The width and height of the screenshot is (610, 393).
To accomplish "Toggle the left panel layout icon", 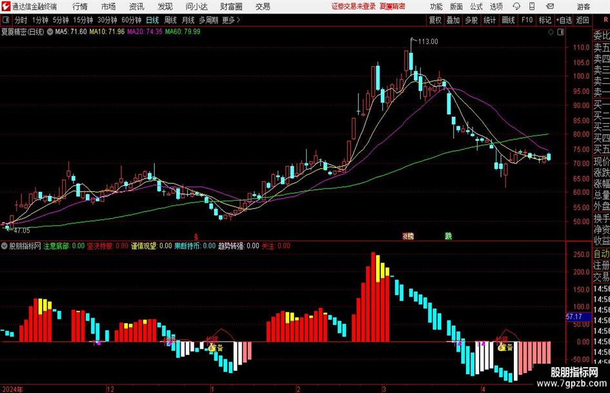I will [6, 20].
